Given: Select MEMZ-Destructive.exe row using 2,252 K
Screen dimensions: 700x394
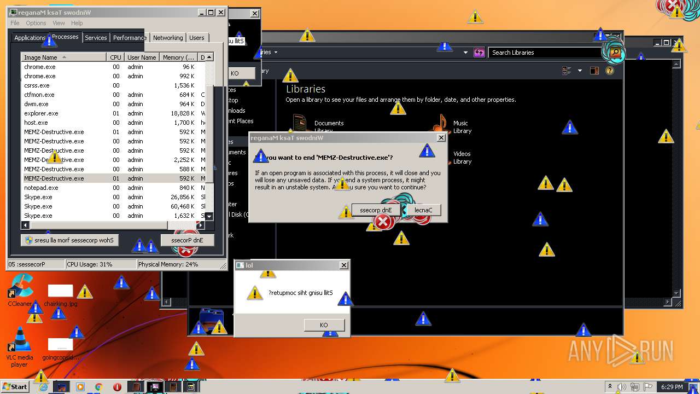Looking at the screenshot, I should click(113, 160).
